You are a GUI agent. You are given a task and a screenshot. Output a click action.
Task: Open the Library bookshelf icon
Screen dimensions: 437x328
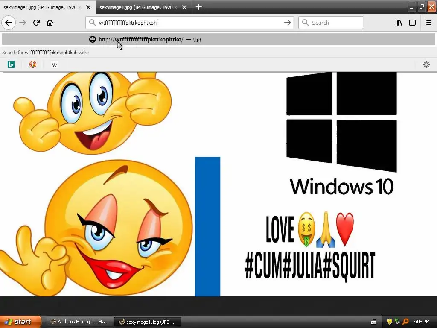399,23
